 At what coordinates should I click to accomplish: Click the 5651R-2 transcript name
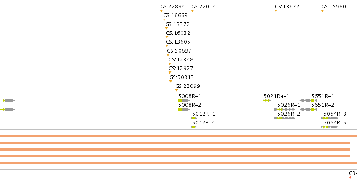(323, 105)
